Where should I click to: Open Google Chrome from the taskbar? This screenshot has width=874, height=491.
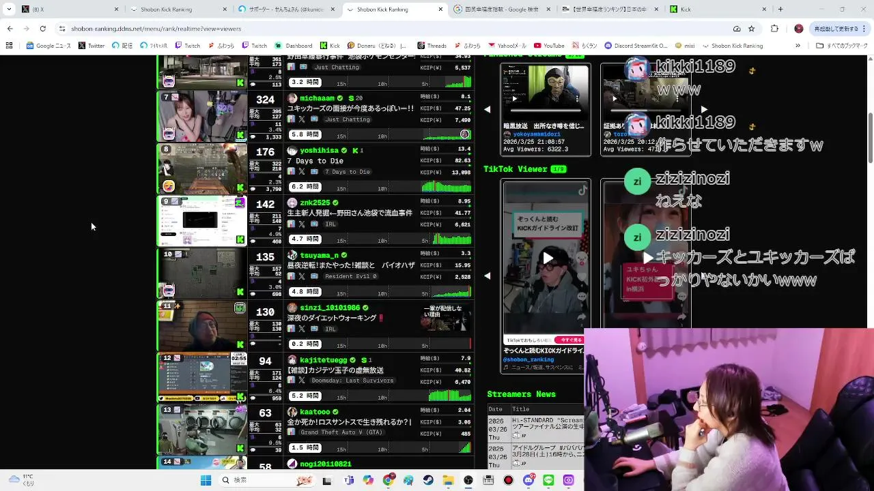point(389,480)
